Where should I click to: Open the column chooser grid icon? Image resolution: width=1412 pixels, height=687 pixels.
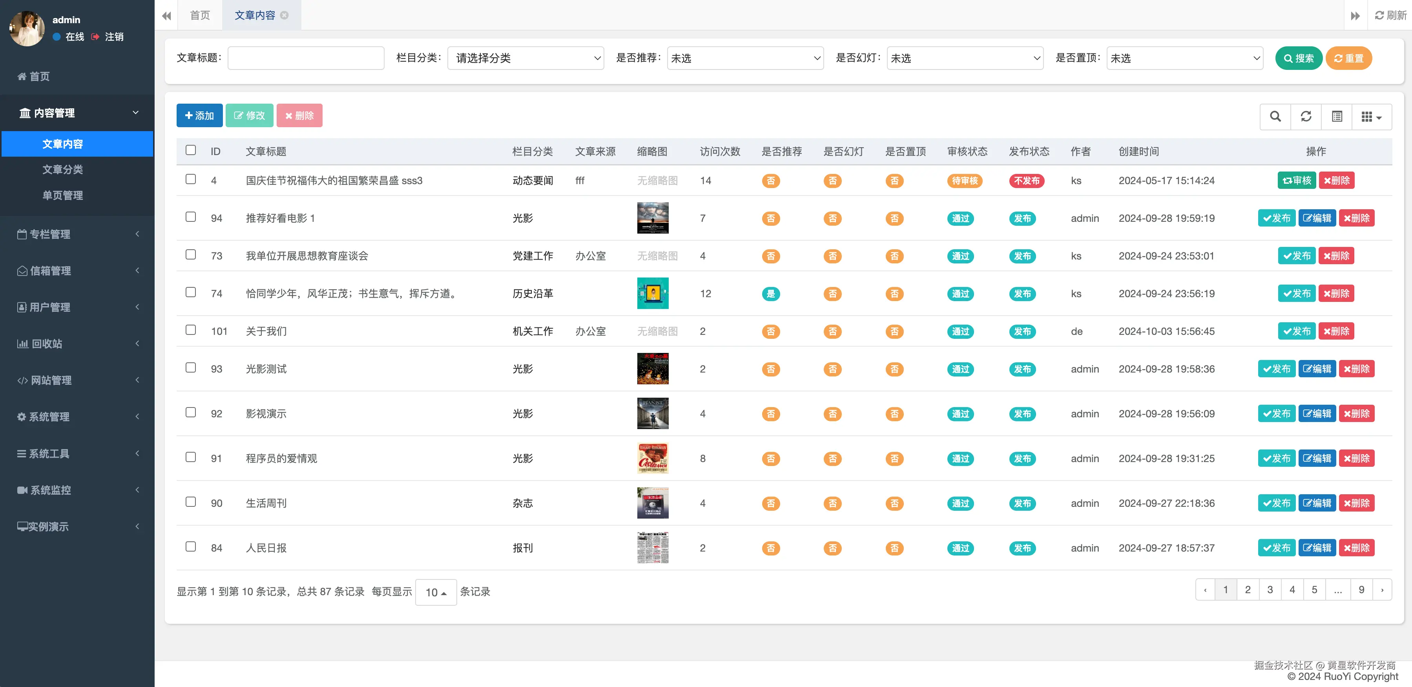[x=1371, y=116]
